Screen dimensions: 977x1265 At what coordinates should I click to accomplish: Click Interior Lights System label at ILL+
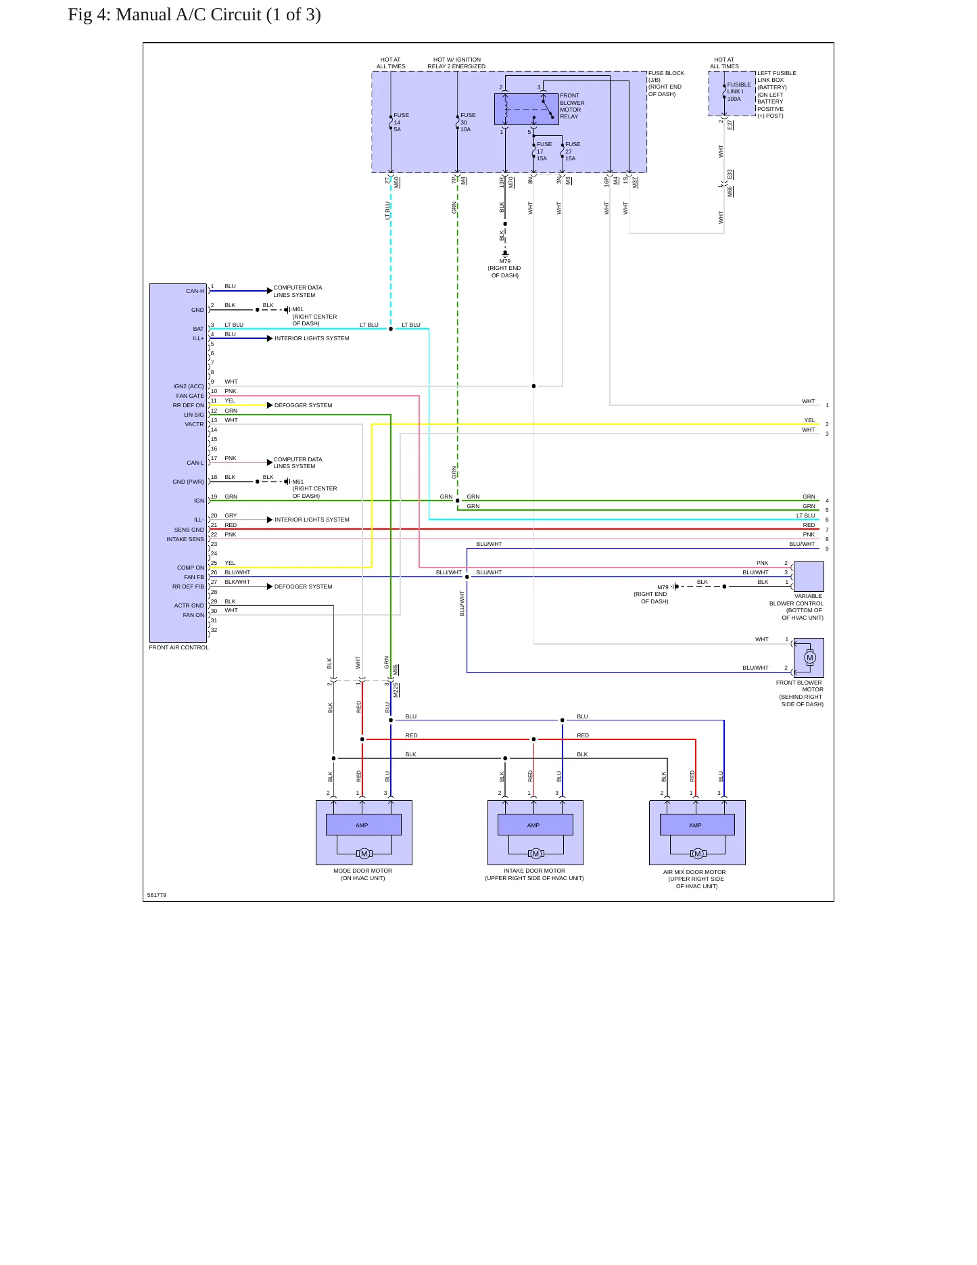click(x=312, y=338)
